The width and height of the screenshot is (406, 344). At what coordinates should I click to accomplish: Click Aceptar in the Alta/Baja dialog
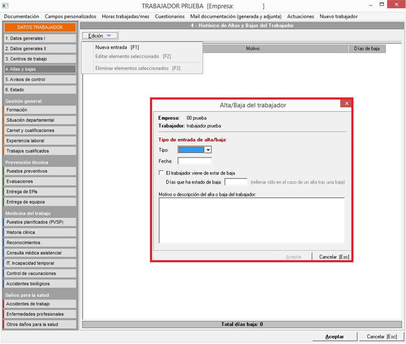(x=294, y=257)
